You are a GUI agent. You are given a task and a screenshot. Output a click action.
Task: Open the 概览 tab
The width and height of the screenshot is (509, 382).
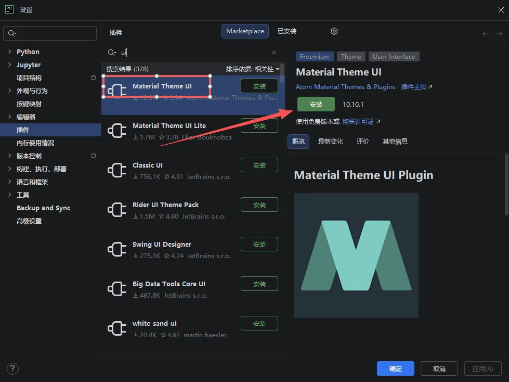pos(298,142)
